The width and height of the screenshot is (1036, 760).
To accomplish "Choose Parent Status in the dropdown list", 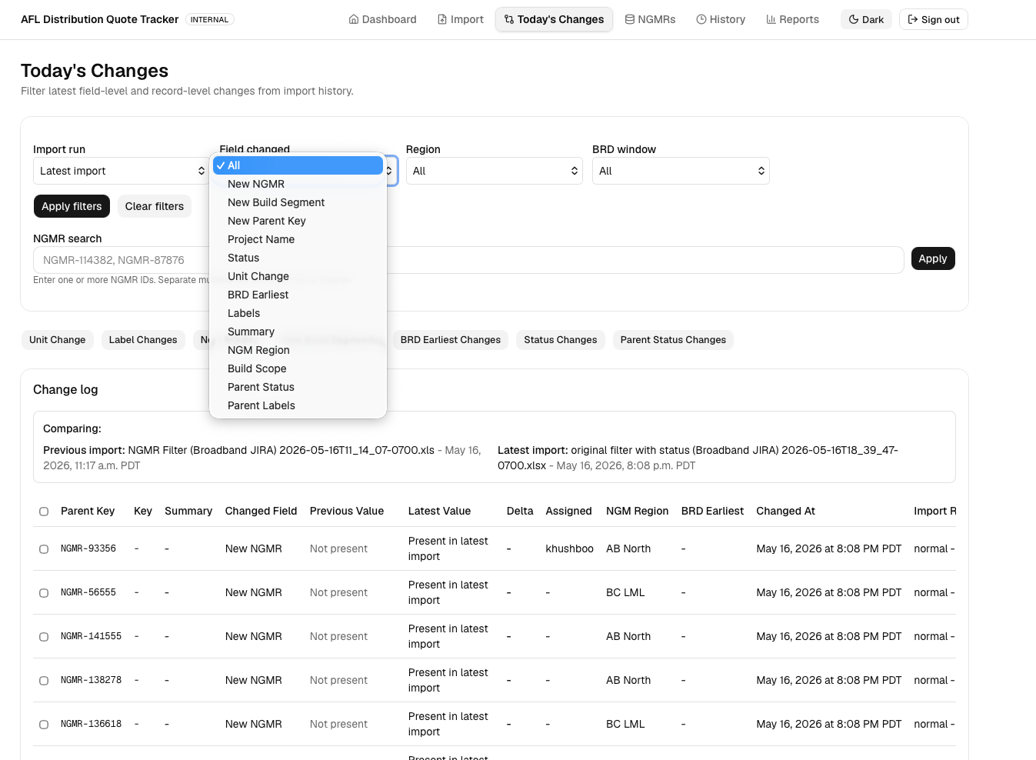I will 298,387.
